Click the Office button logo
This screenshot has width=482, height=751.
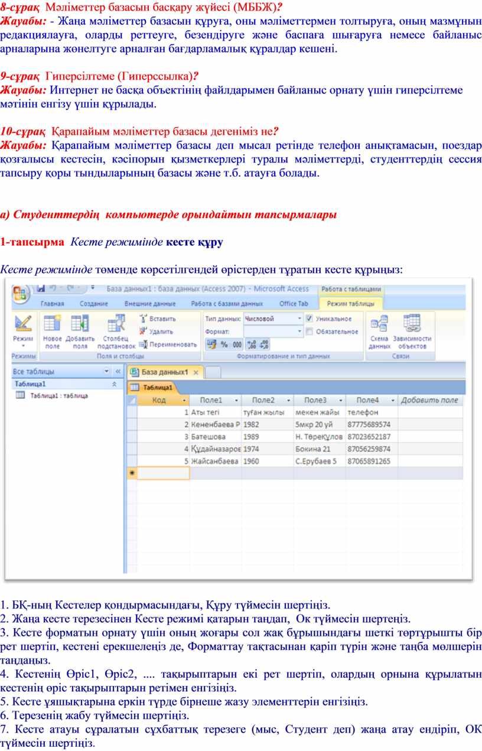[x=21, y=294]
